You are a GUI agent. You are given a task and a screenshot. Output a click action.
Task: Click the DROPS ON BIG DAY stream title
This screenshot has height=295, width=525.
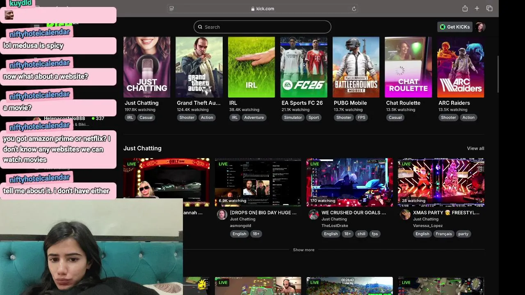263,213
